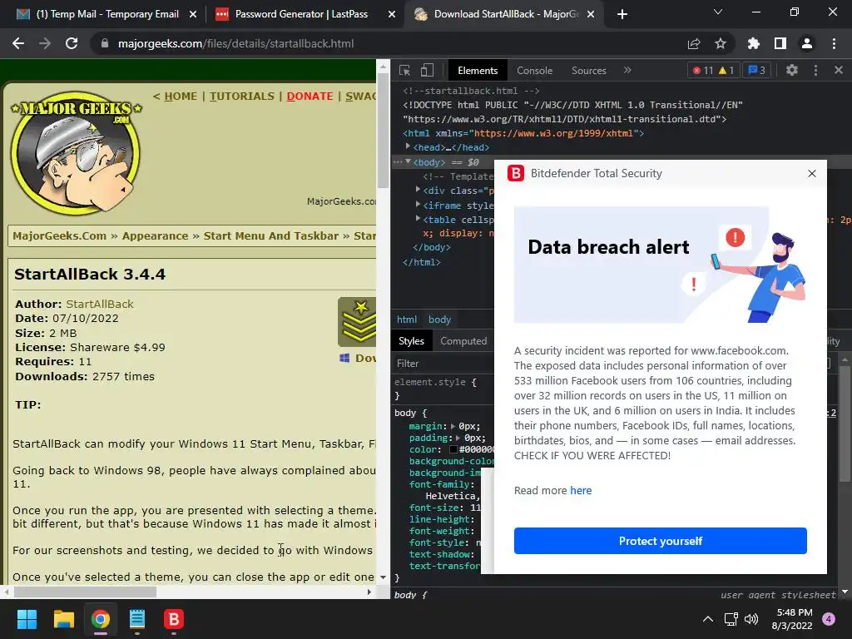Open a new browser tab
The height and width of the screenshot is (639, 852).
tap(622, 14)
